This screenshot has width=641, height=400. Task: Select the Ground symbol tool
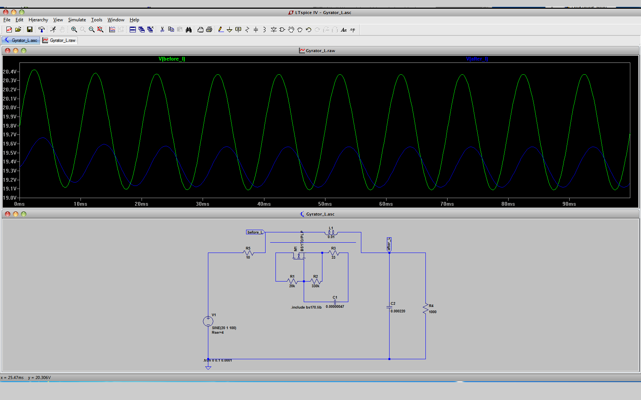[x=229, y=30]
